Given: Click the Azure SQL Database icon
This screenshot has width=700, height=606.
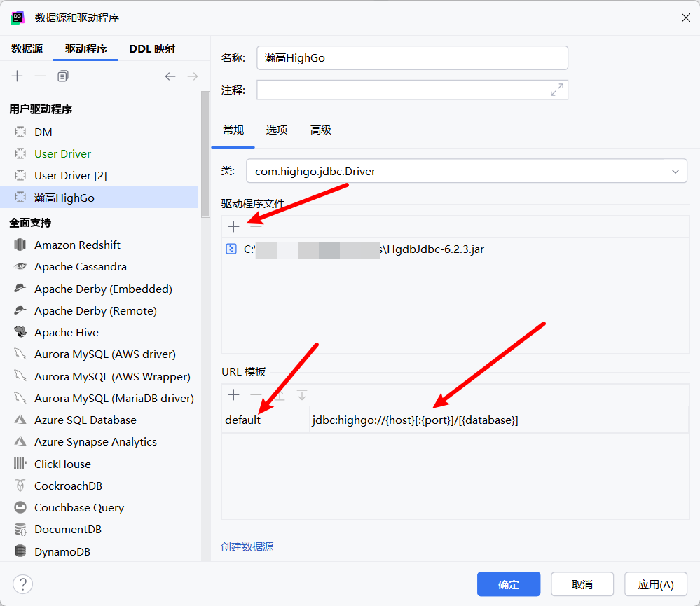Looking at the screenshot, I should 20,420.
